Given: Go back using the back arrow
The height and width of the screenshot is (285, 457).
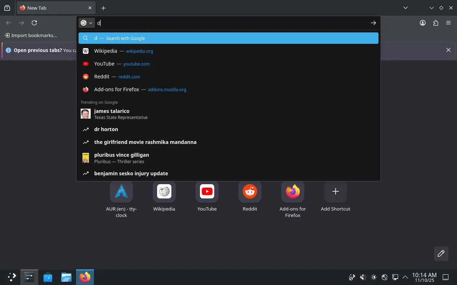Looking at the screenshot, I should click(9, 23).
